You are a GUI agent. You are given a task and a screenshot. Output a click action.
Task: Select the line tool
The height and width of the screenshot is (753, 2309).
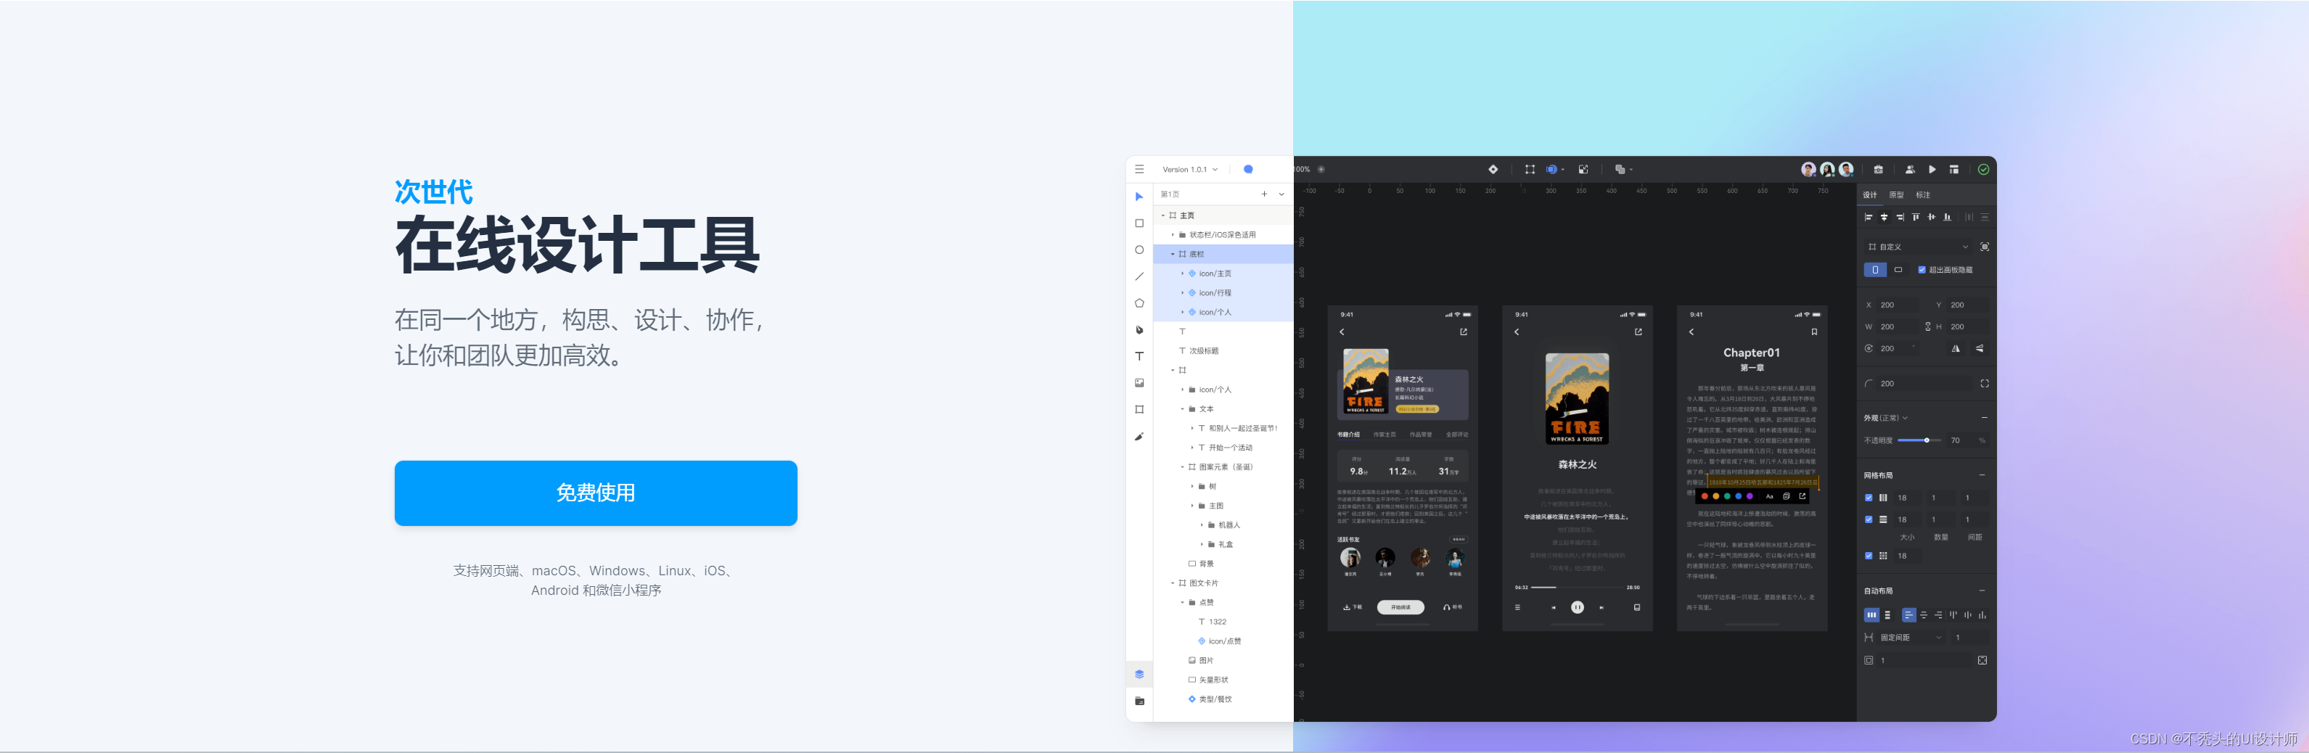point(1139,276)
